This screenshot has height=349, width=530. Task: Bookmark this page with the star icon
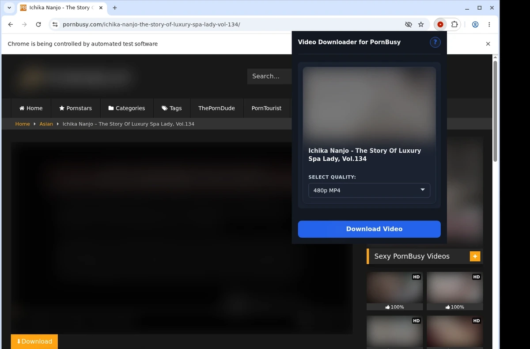(421, 25)
